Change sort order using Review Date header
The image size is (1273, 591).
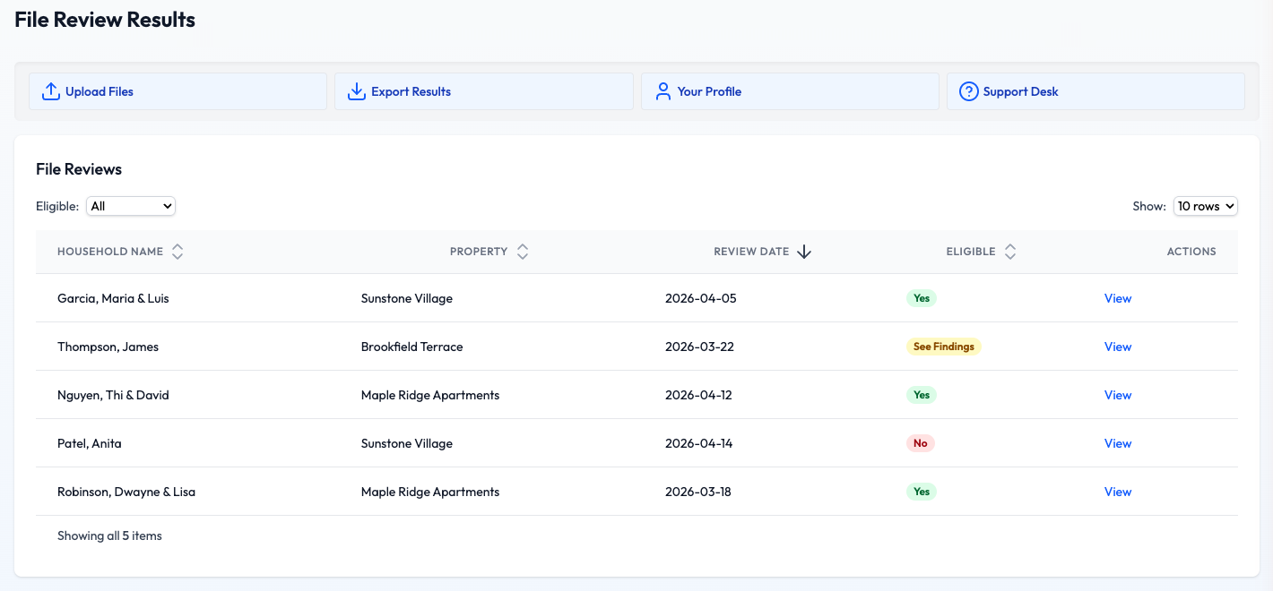coord(751,252)
